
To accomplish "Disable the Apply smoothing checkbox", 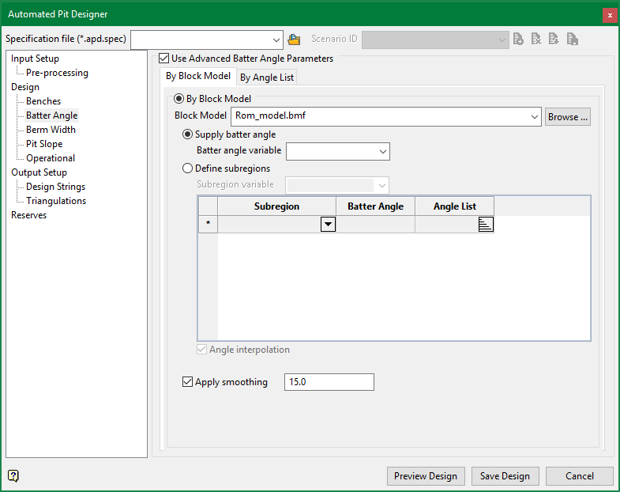I will point(188,382).
